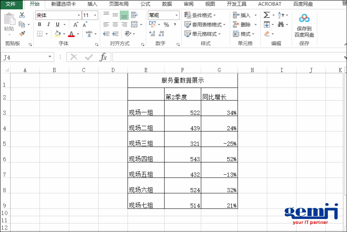Expand the number format combo box
347x232 pixels.
pyautogui.click(x=176, y=15)
